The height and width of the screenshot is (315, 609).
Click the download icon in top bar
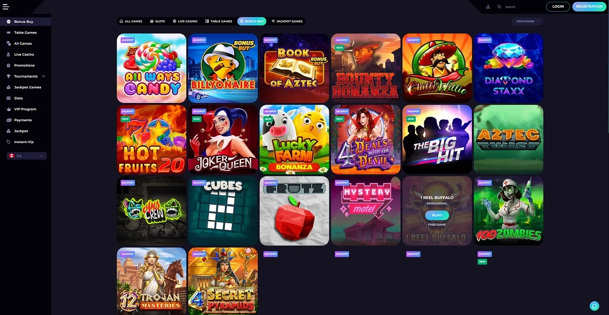click(x=488, y=7)
